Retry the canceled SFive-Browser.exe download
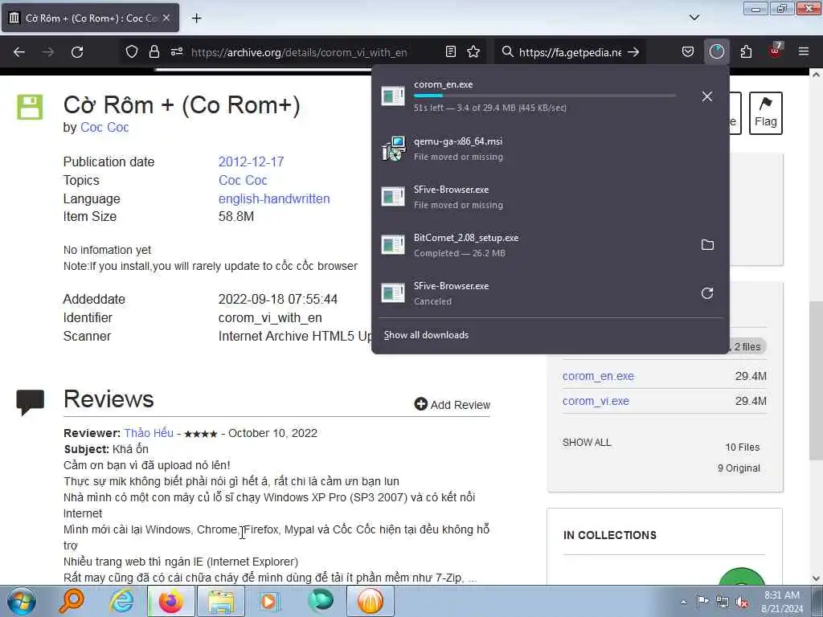This screenshot has height=617, width=823. tap(707, 292)
